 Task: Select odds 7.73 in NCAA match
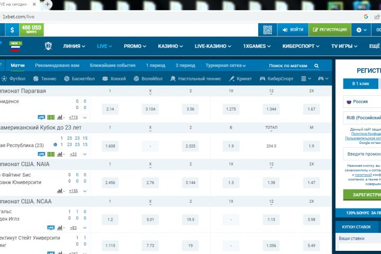150,246
